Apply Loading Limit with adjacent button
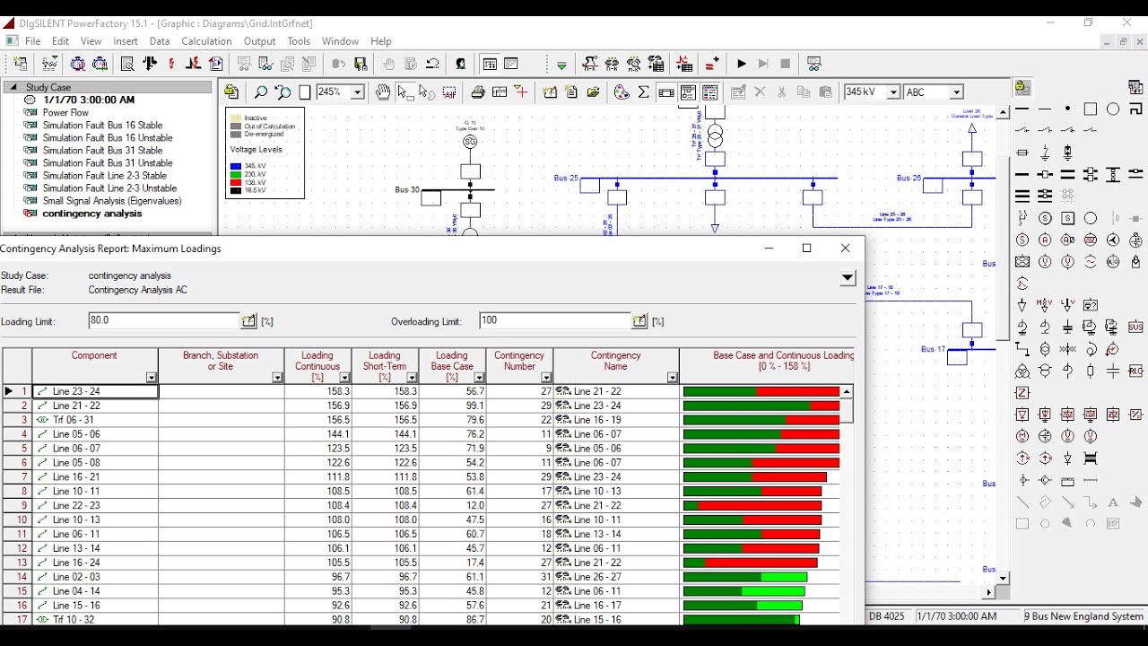This screenshot has width=1148, height=646. pos(248,320)
